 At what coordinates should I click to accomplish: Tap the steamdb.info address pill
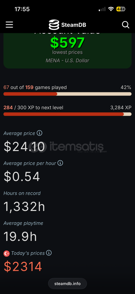[x=68, y=283]
